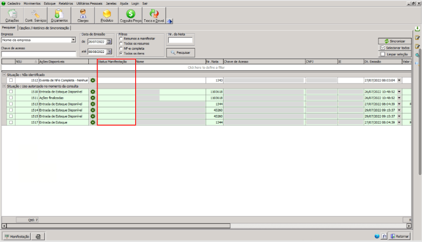Click the Manifestação button
This screenshot has width=422, height=242.
pos(17,236)
